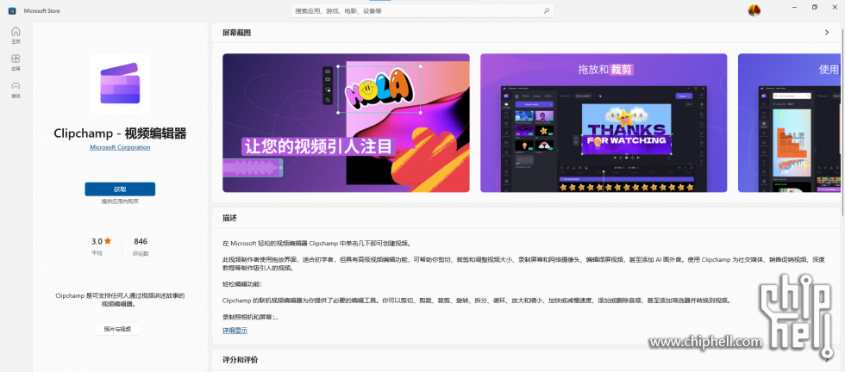Screen dimensions: 845x372
Task: Open the third partially visible screenshot
Action: [x=789, y=123]
